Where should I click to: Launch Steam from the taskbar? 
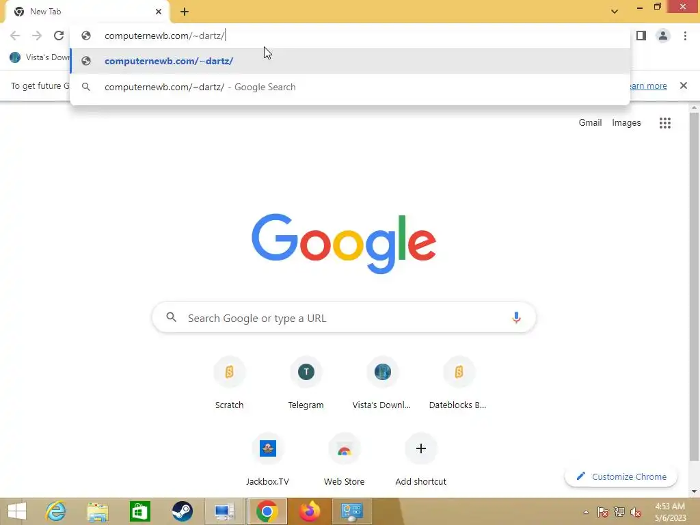coord(182,511)
